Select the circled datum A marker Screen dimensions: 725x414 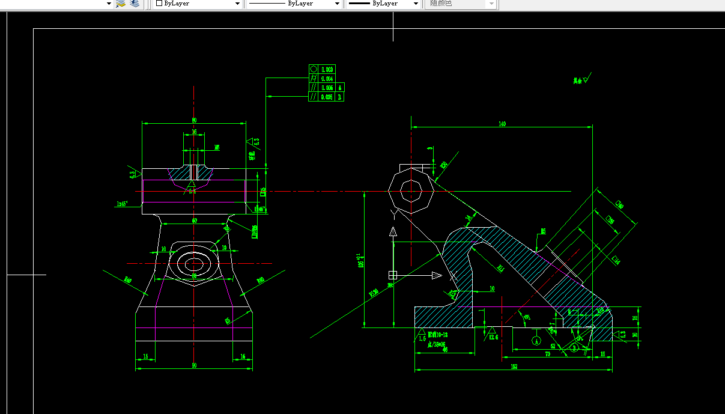click(536, 340)
